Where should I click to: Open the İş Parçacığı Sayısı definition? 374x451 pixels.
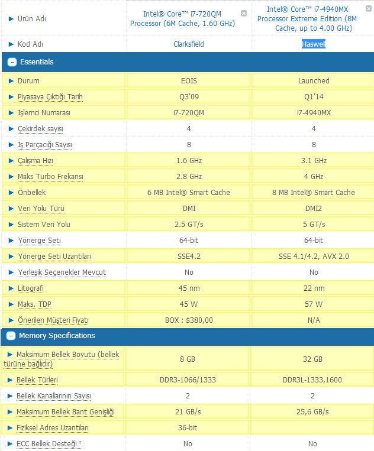coord(44,145)
